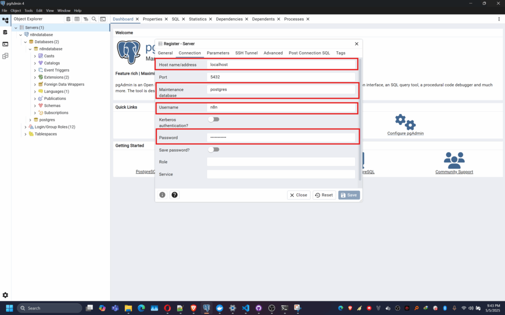Switch to the Tags dialog tab
Image resolution: width=505 pixels, height=315 pixels.
click(340, 53)
